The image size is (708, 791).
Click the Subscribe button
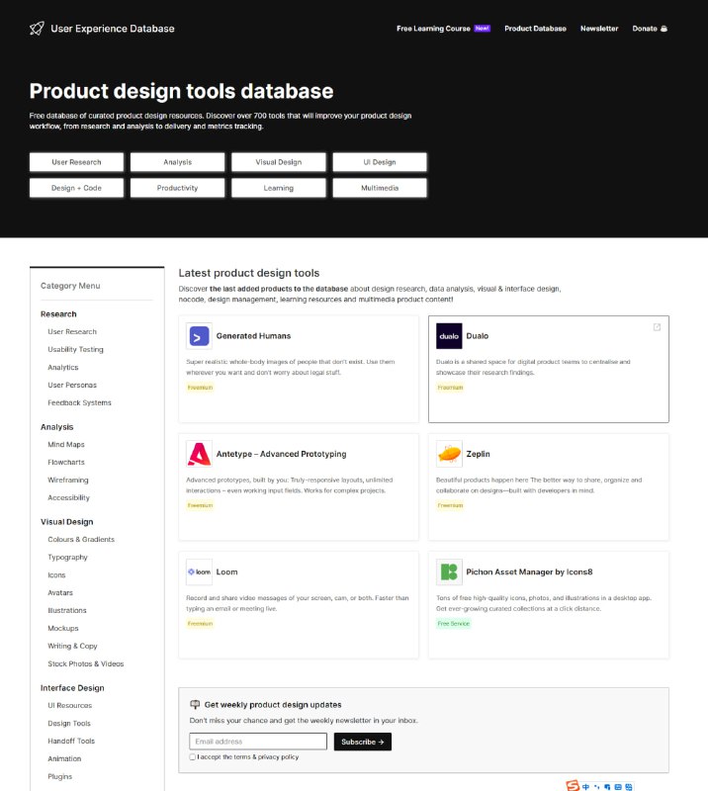tap(364, 741)
